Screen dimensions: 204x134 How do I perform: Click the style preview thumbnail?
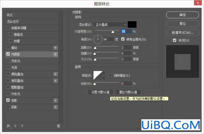(x=183, y=61)
